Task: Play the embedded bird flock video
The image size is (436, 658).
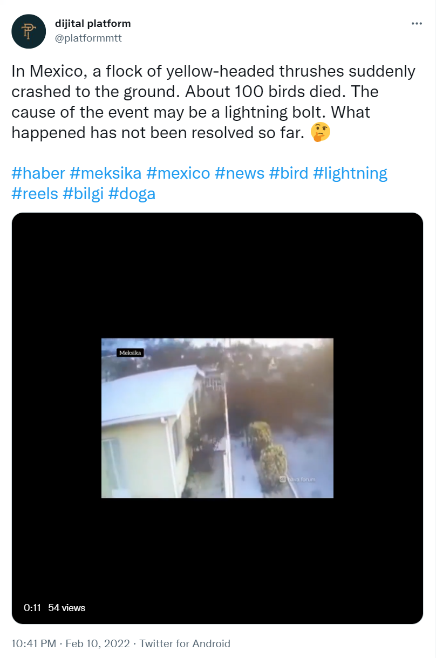Action: tap(217, 418)
